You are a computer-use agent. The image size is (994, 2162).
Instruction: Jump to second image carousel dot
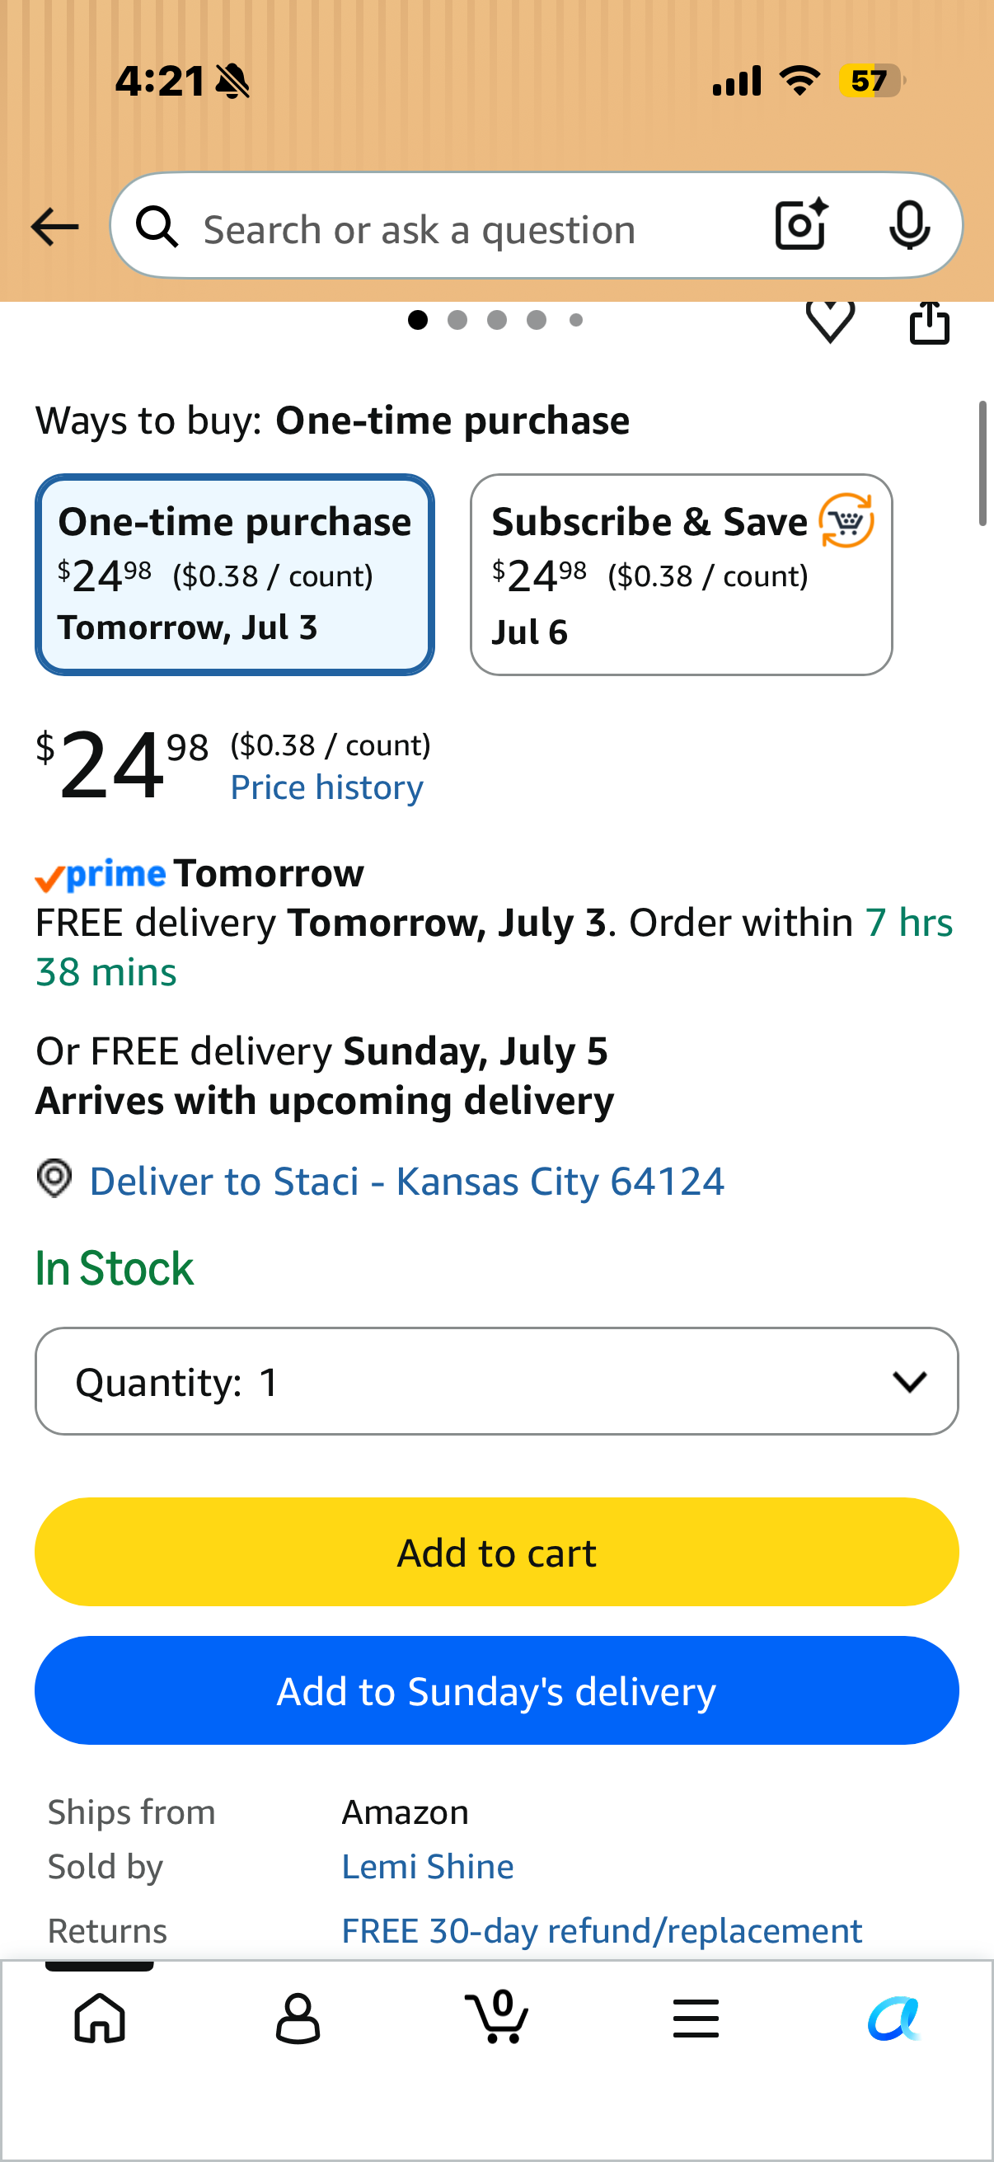point(457,320)
